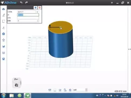Image resolution: width=131 pixels, height=98 pixels.
Task: Open the rectangle sketch edit tool
Action: coord(4,21)
